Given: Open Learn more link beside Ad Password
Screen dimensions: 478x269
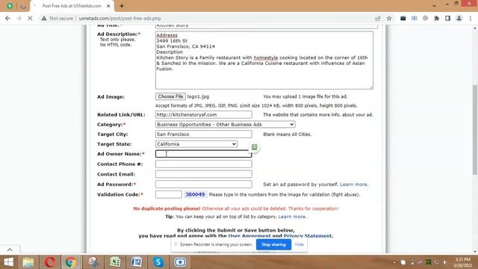Looking at the screenshot, I should (x=353, y=185).
